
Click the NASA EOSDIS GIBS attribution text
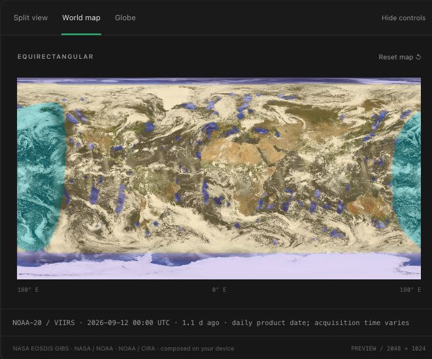pyautogui.click(x=41, y=349)
